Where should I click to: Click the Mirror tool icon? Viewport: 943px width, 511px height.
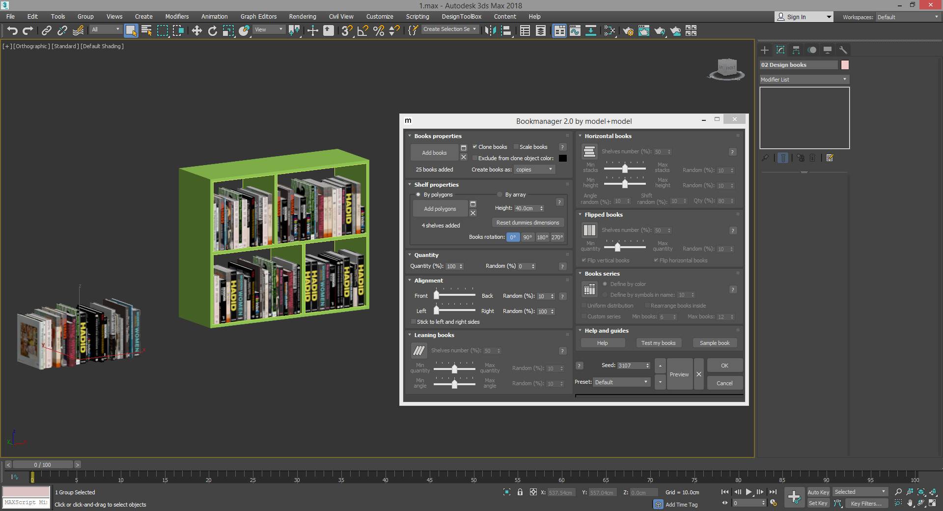[x=490, y=31]
